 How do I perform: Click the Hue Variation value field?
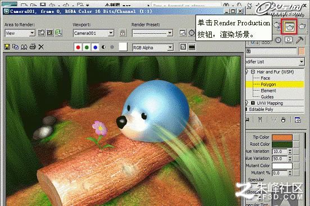coord(280,151)
